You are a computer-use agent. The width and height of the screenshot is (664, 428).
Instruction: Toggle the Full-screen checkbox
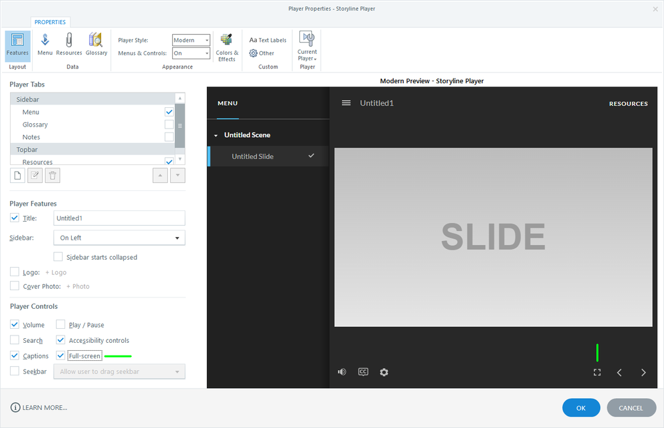click(61, 356)
